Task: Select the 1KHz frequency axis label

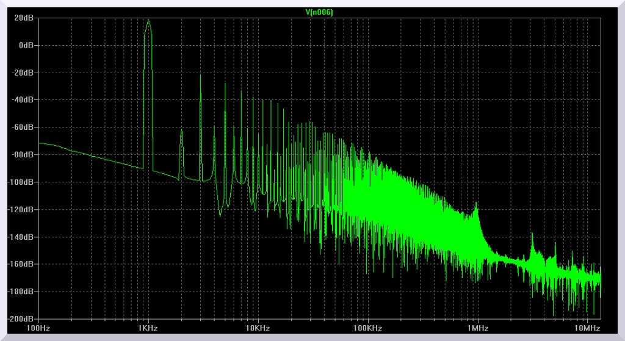Action: [148, 328]
